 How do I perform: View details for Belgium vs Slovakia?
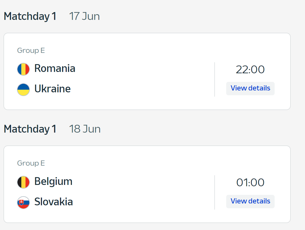pyautogui.click(x=250, y=201)
